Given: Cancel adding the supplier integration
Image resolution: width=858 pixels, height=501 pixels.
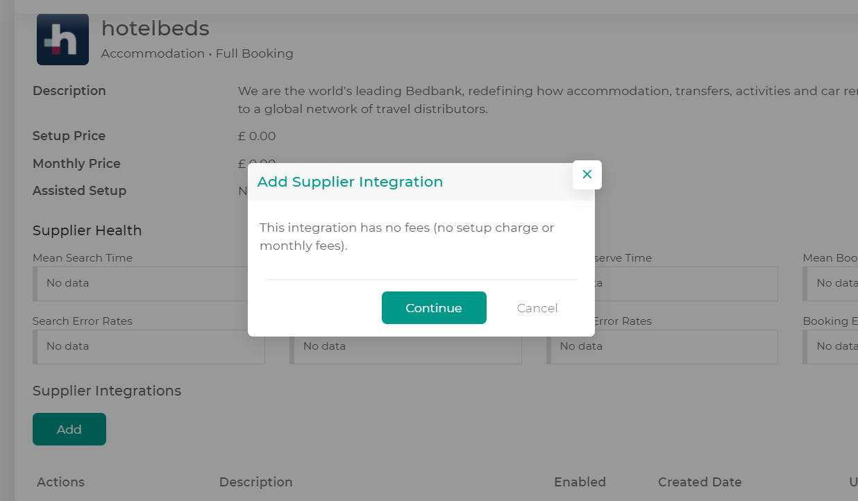Looking at the screenshot, I should point(537,308).
